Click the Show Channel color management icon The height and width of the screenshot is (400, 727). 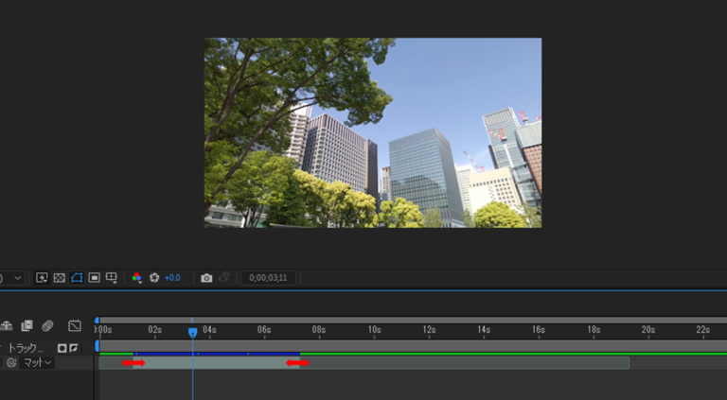tap(137, 278)
